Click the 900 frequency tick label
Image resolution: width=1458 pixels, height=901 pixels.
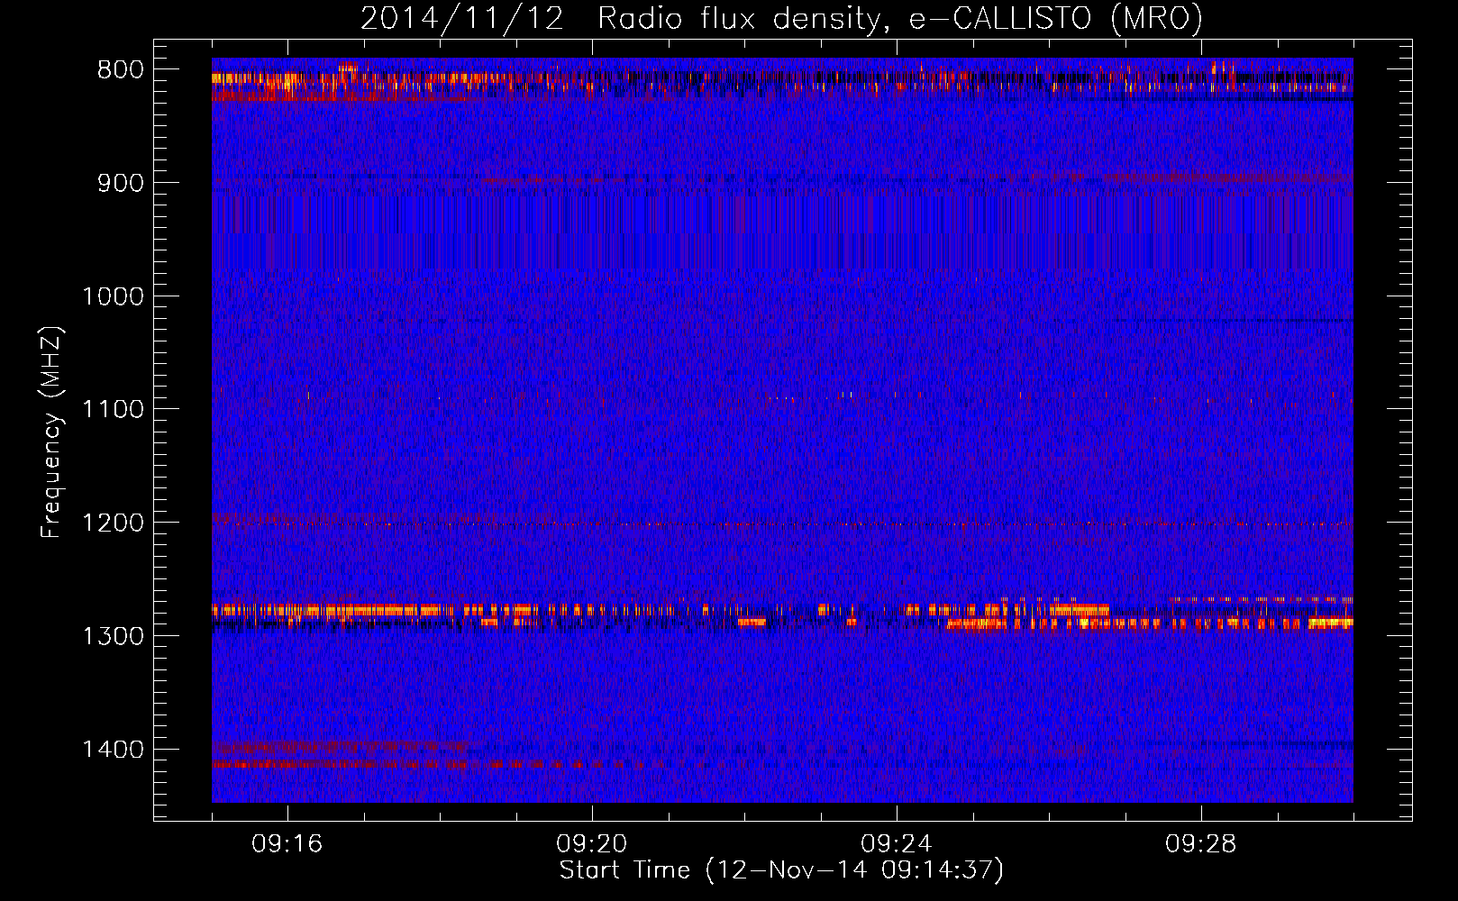(x=120, y=183)
